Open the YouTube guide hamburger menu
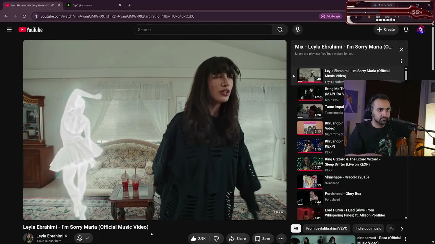This screenshot has width=435, height=244. tap(9, 29)
